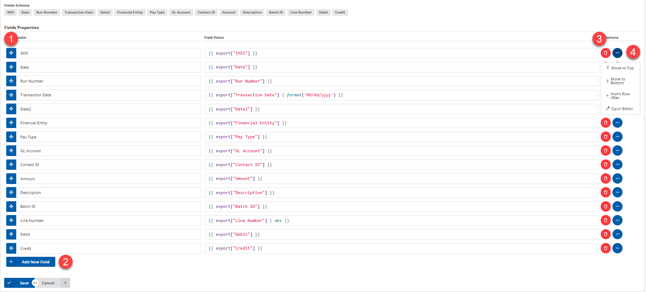Click the GL Account header input field
Screen dimensions: 646x292
point(109,151)
